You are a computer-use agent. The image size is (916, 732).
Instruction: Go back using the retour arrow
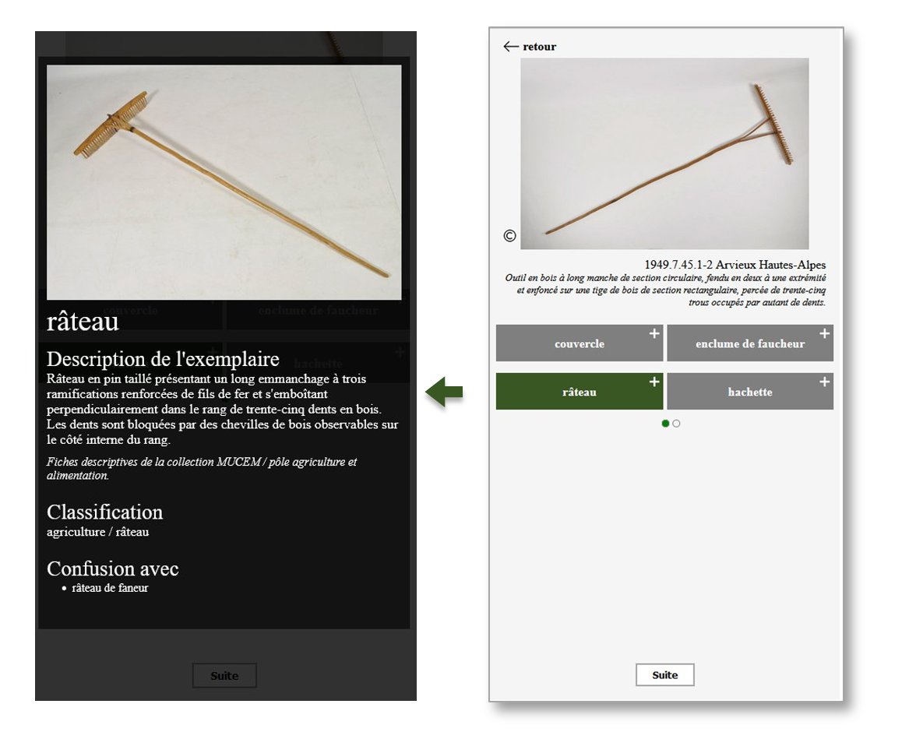(511, 46)
